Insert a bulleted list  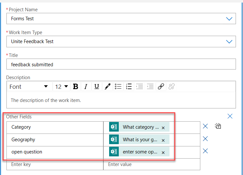pyautogui.click(x=118, y=87)
